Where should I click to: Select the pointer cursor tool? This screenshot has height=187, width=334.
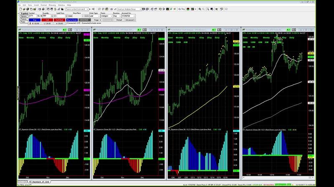(208, 9)
